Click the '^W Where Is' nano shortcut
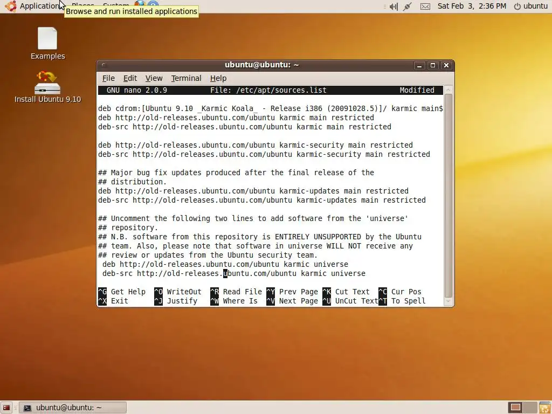This screenshot has height=414, width=552. pyautogui.click(x=234, y=301)
